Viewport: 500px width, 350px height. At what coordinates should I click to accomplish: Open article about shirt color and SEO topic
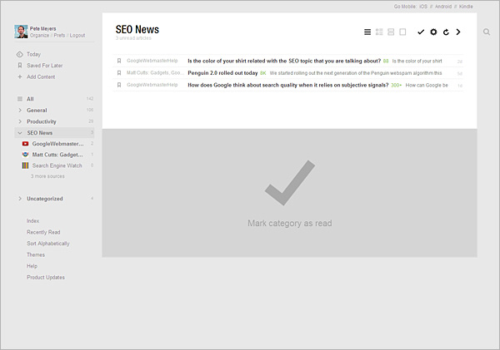284,61
